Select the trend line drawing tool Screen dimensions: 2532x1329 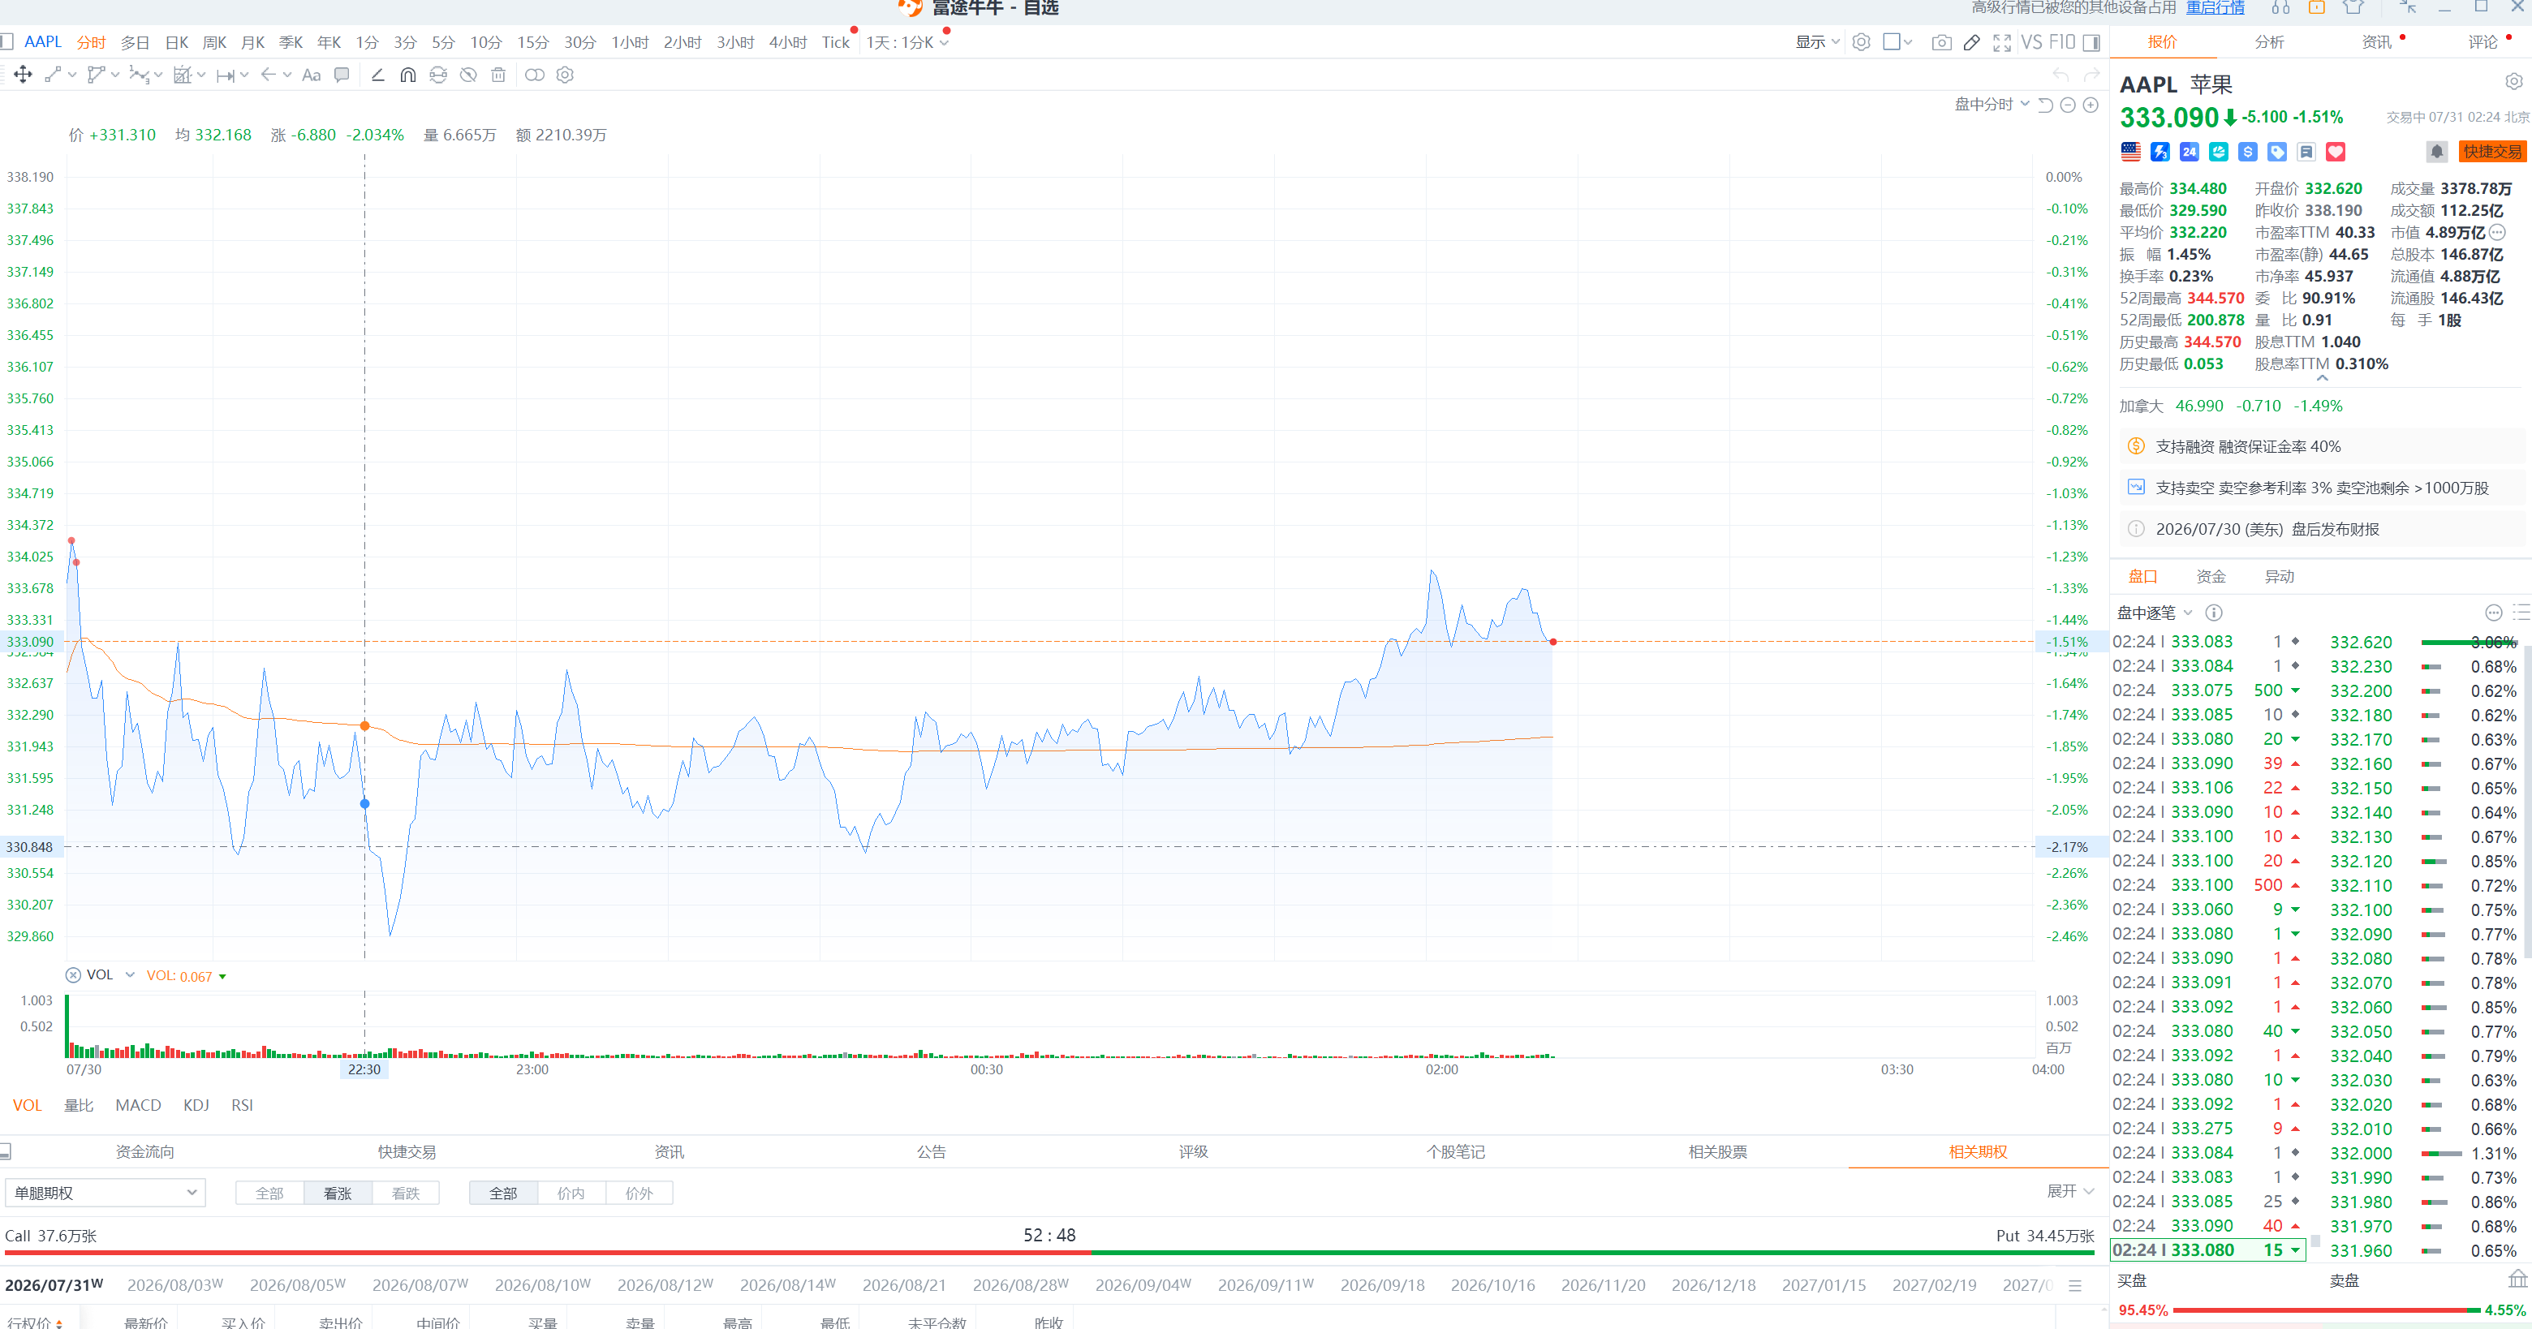click(x=53, y=75)
